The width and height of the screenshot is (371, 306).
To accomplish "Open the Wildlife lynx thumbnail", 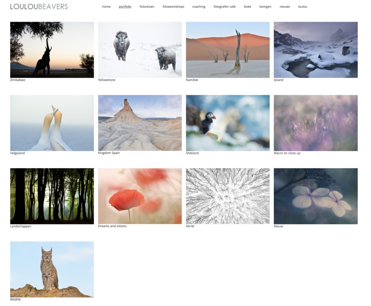I will pos(52,269).
